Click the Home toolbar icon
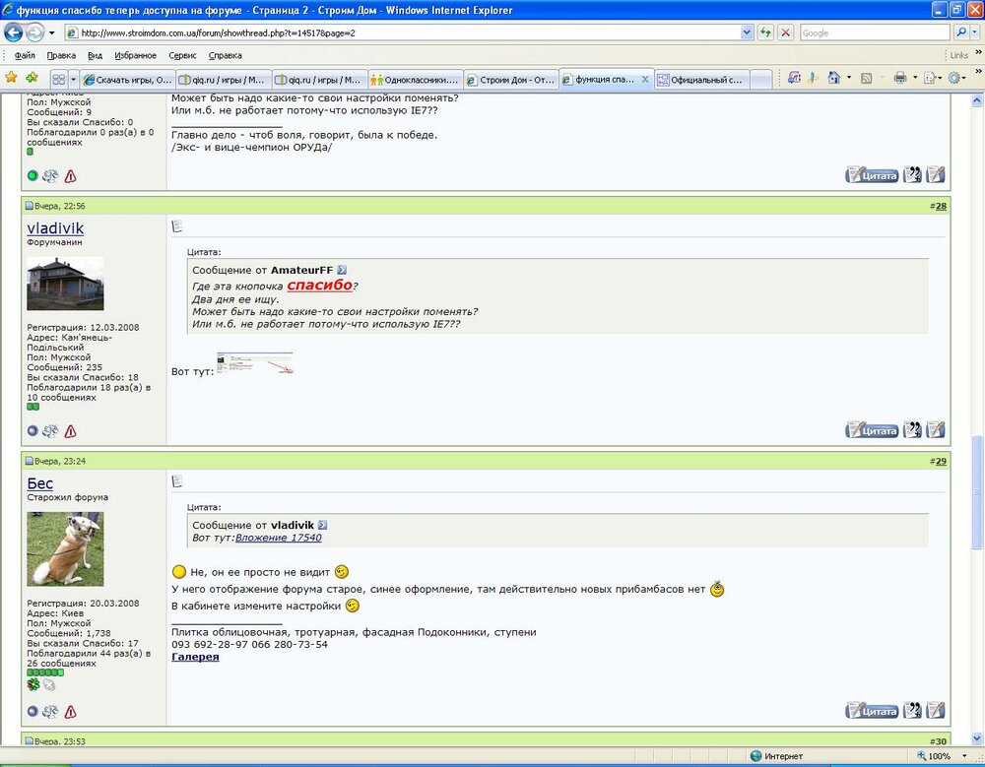985x767 pixels. click(x=833, y=78)
